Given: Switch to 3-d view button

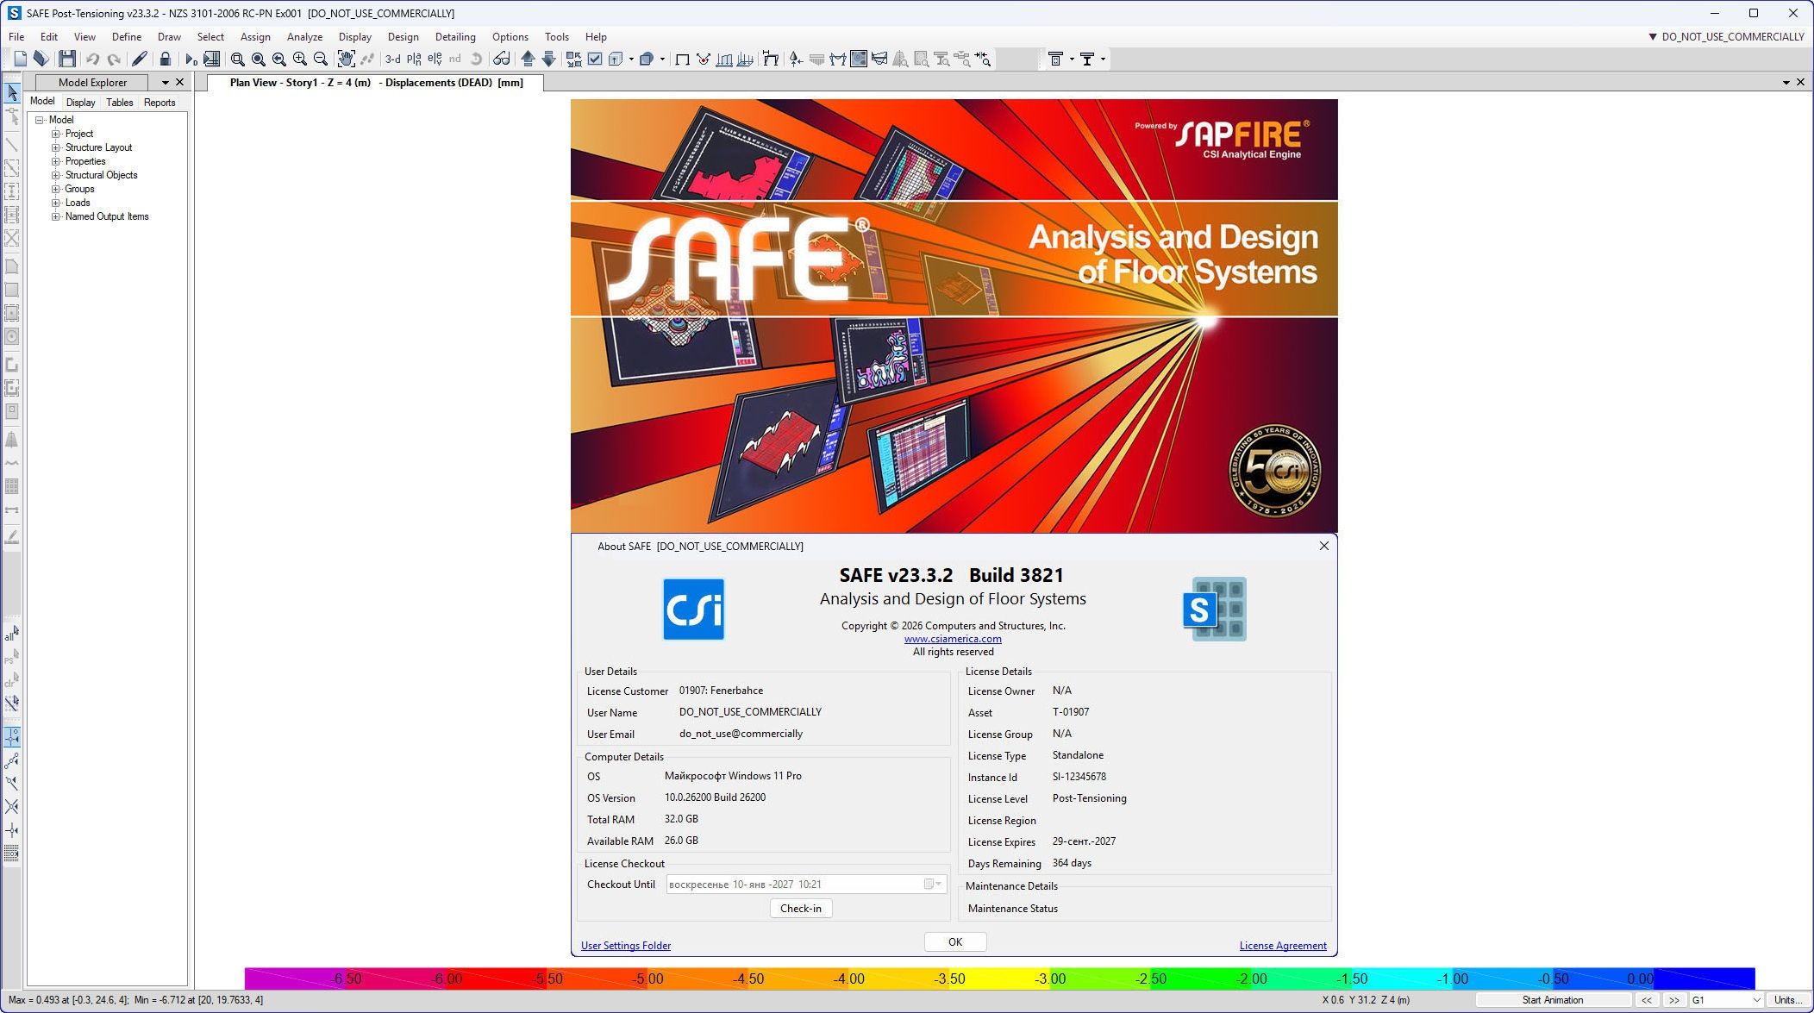Looking at the screenshot, I should point(392,59).
